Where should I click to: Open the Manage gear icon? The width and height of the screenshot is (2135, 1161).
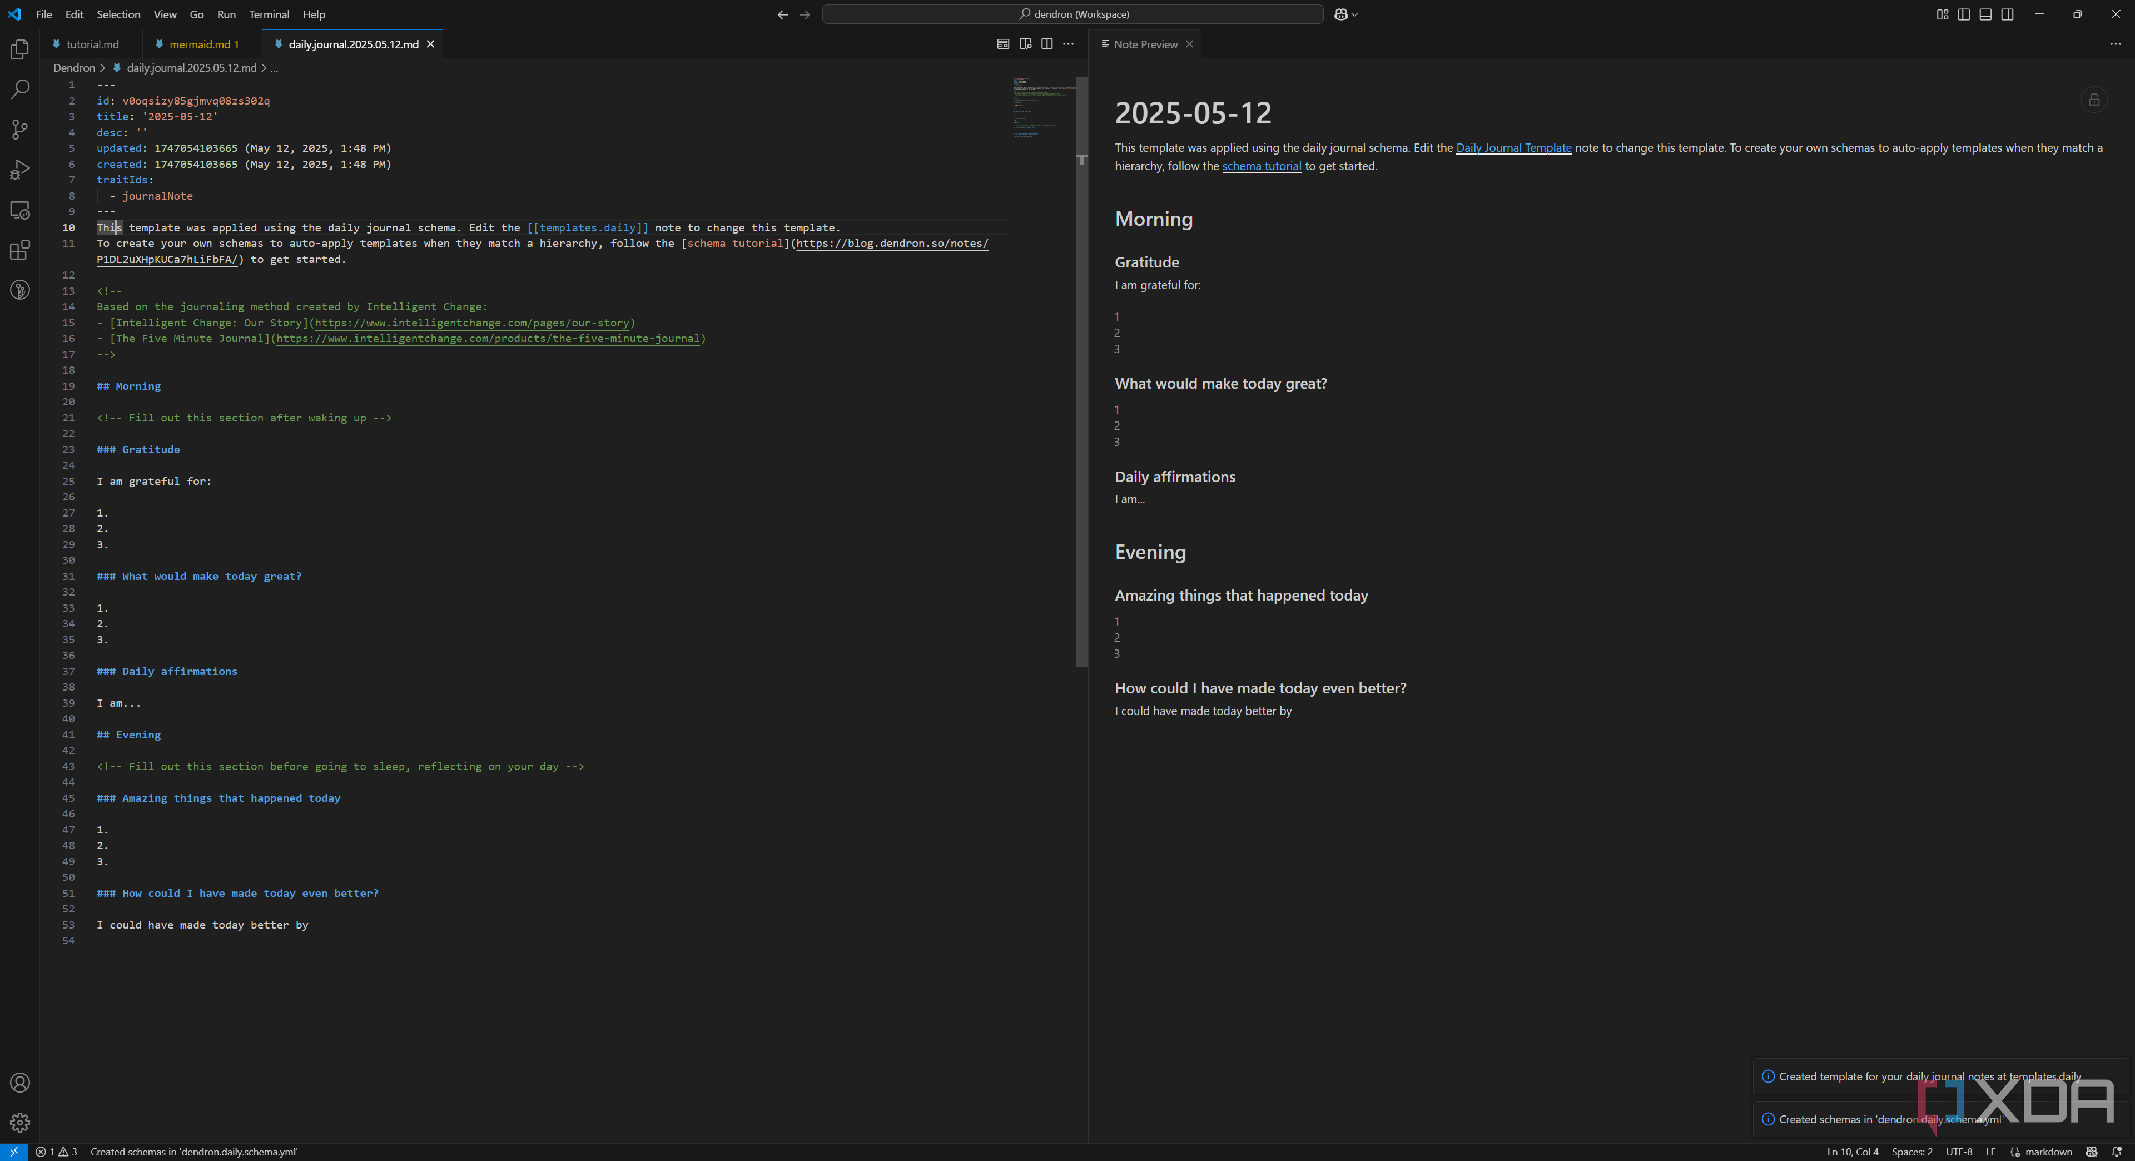[20, 1122]
